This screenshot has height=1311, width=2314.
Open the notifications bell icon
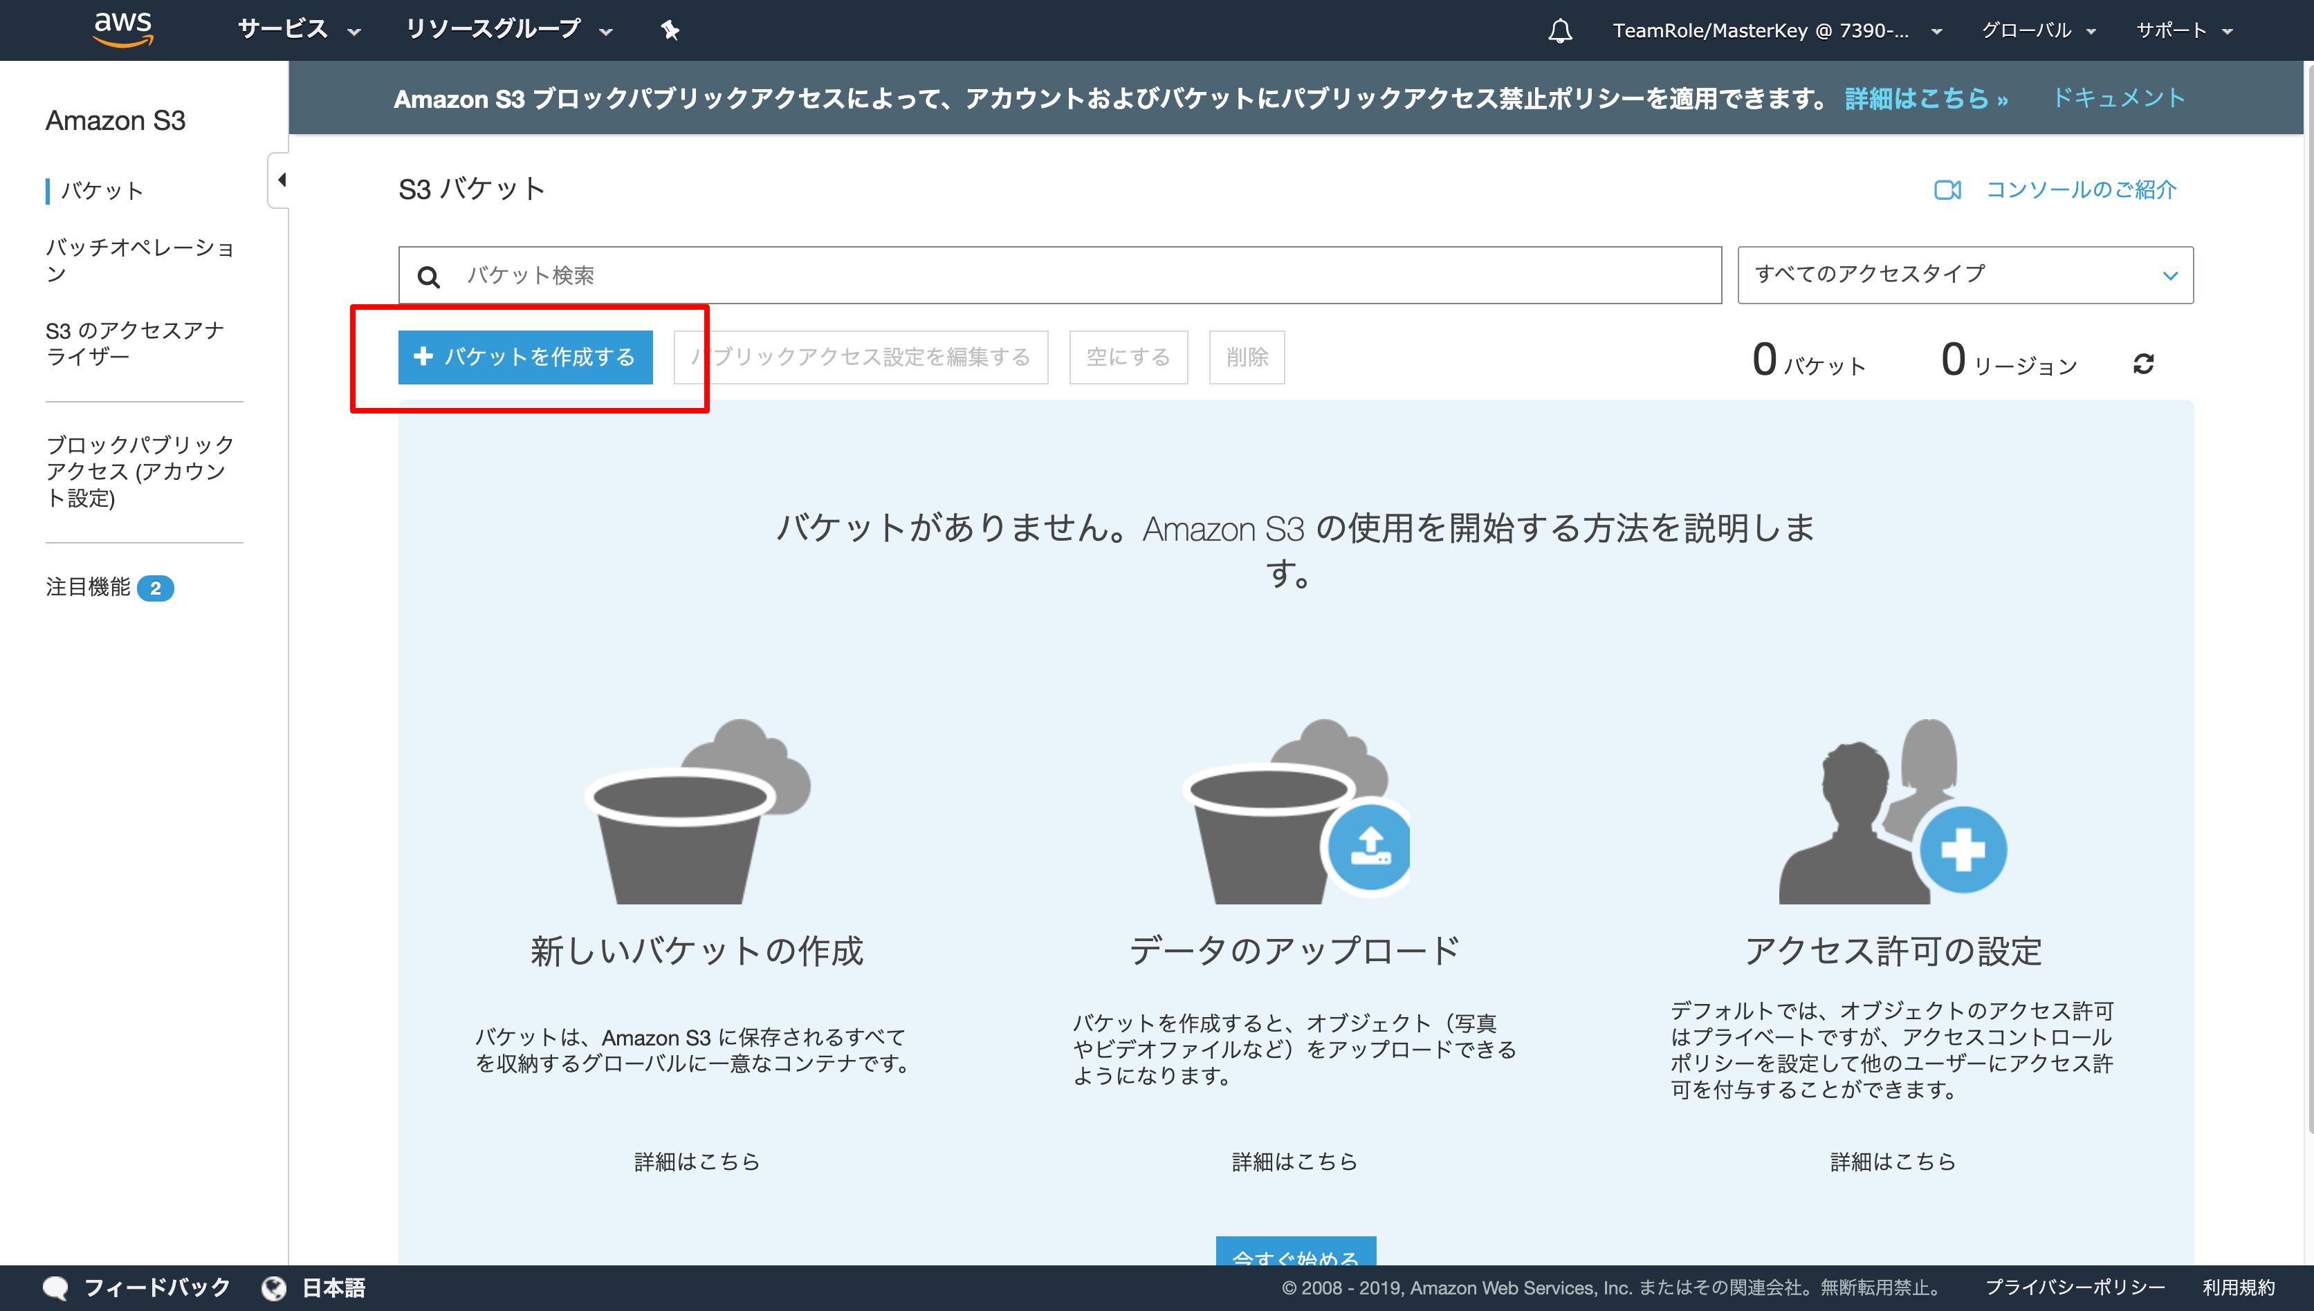[1560, 30]
